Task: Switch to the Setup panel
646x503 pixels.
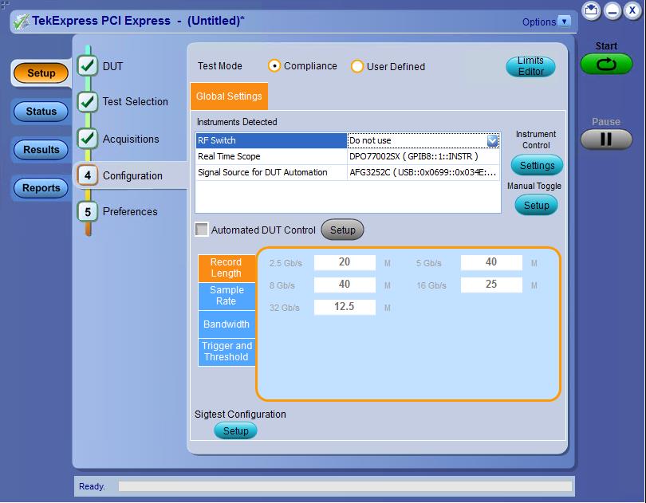Action: point(41,73)
